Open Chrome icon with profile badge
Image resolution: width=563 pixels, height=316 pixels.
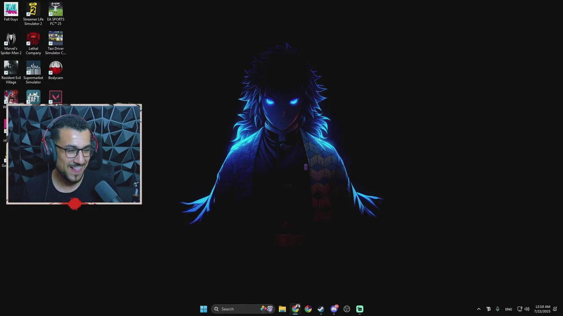pos(295,309)
